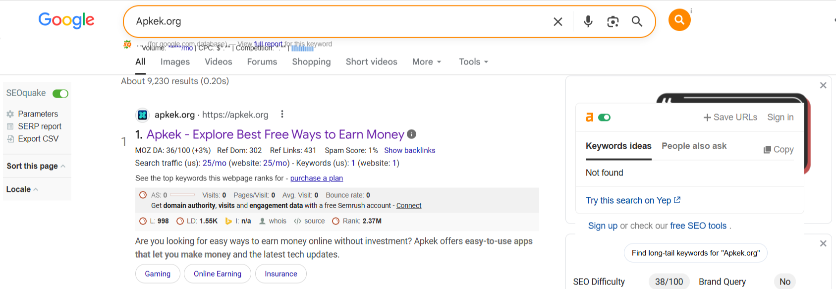836x289 pixels.
Task: Click the orange search extension button
Action: (679, 20)
